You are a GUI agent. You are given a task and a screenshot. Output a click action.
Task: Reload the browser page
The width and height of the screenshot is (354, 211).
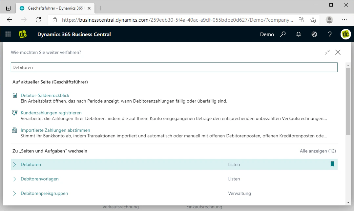[38, 20]
